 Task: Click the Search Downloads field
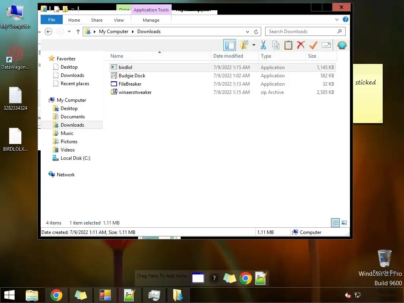(x=305, y=32)
